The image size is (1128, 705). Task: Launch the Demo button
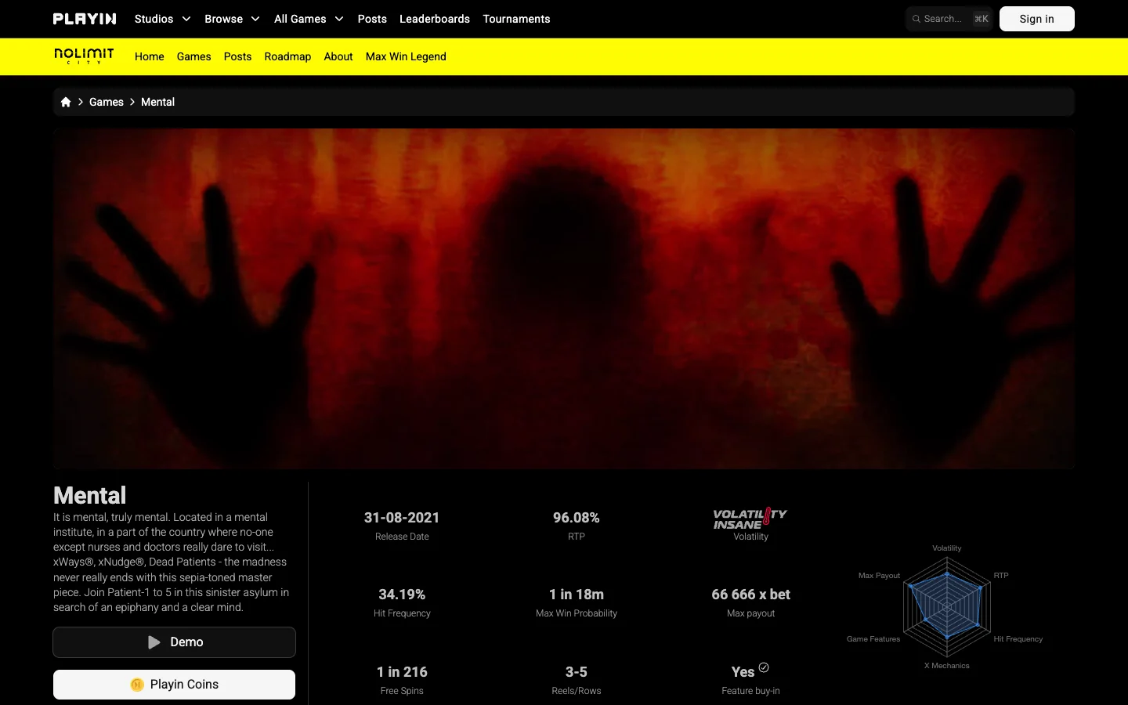(x=174, y=642)
